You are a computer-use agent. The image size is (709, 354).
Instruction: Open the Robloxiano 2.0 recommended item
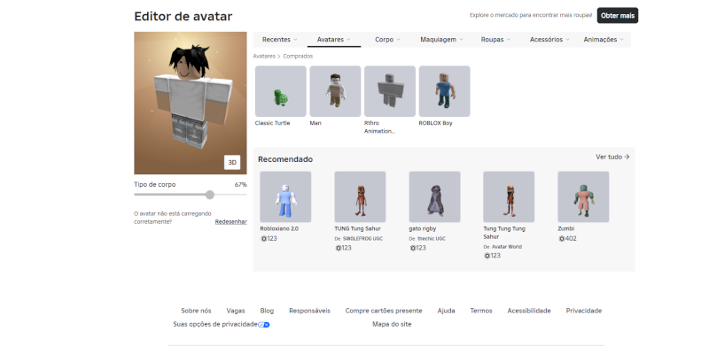[285, 196]
